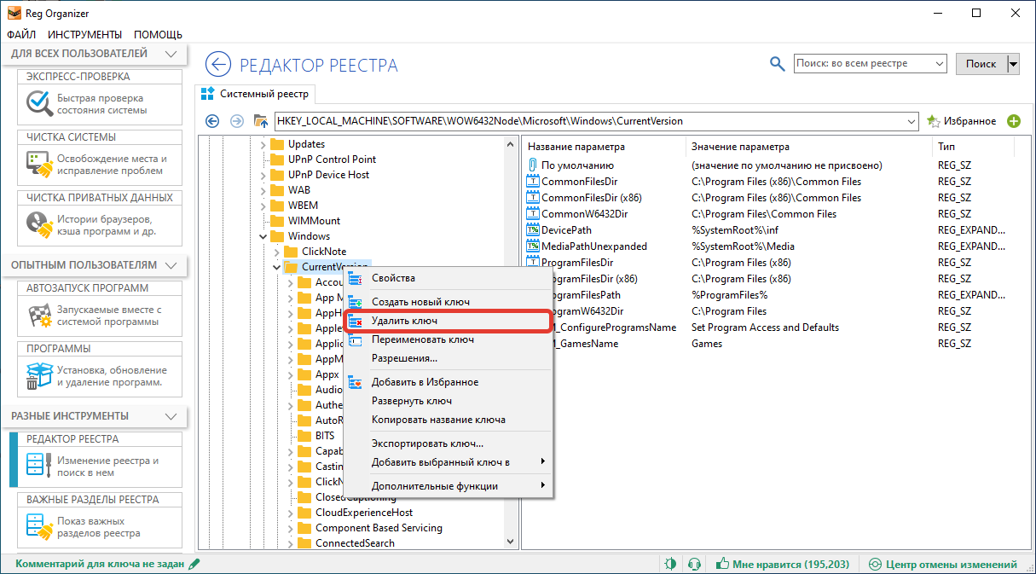Open the Избранное favorites list
Viewport: 1036px width, 574px height.
click(x=961, y=121)
